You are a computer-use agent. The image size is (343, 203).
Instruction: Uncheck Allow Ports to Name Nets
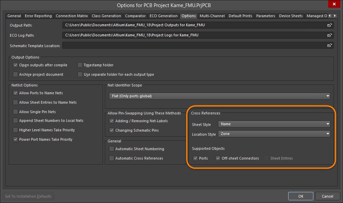click(15, 93)
